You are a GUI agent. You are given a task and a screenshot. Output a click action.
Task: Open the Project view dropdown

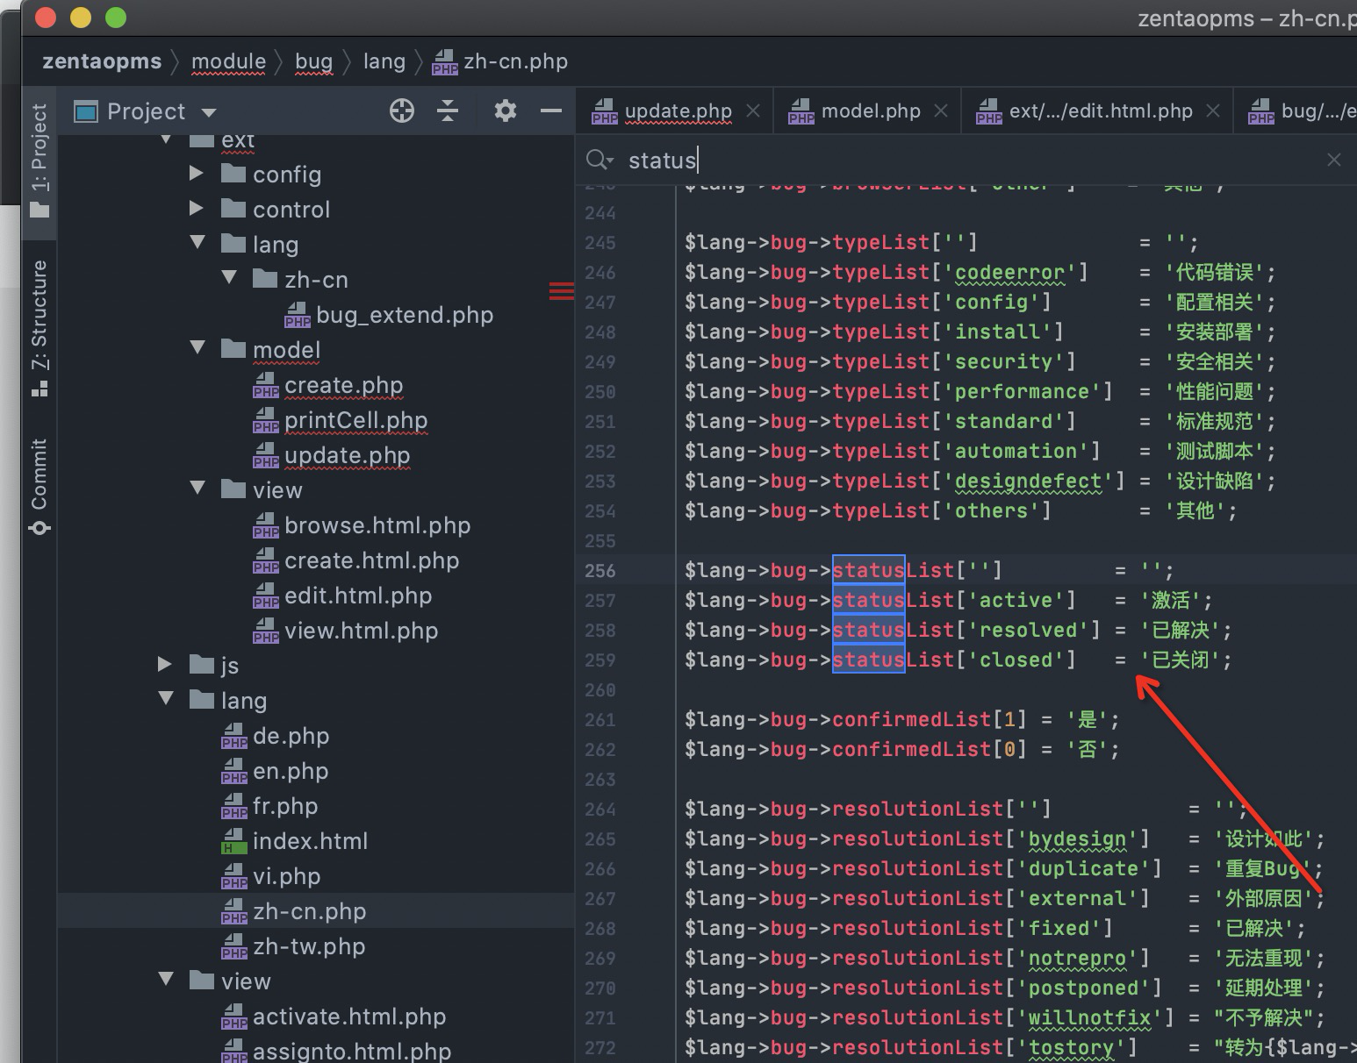(209, 112)
